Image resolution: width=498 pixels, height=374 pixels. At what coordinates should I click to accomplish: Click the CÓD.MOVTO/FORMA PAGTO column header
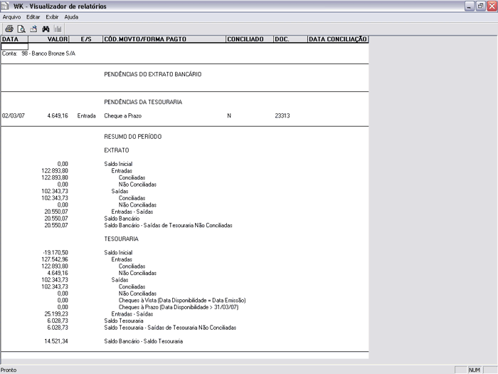coord(163,39)
